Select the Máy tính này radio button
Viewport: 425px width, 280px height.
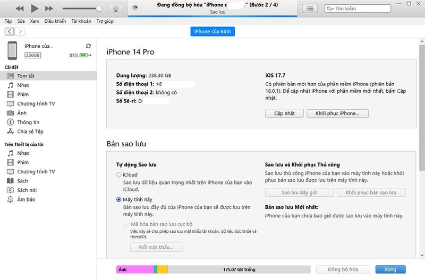click(x=118, y=199)
